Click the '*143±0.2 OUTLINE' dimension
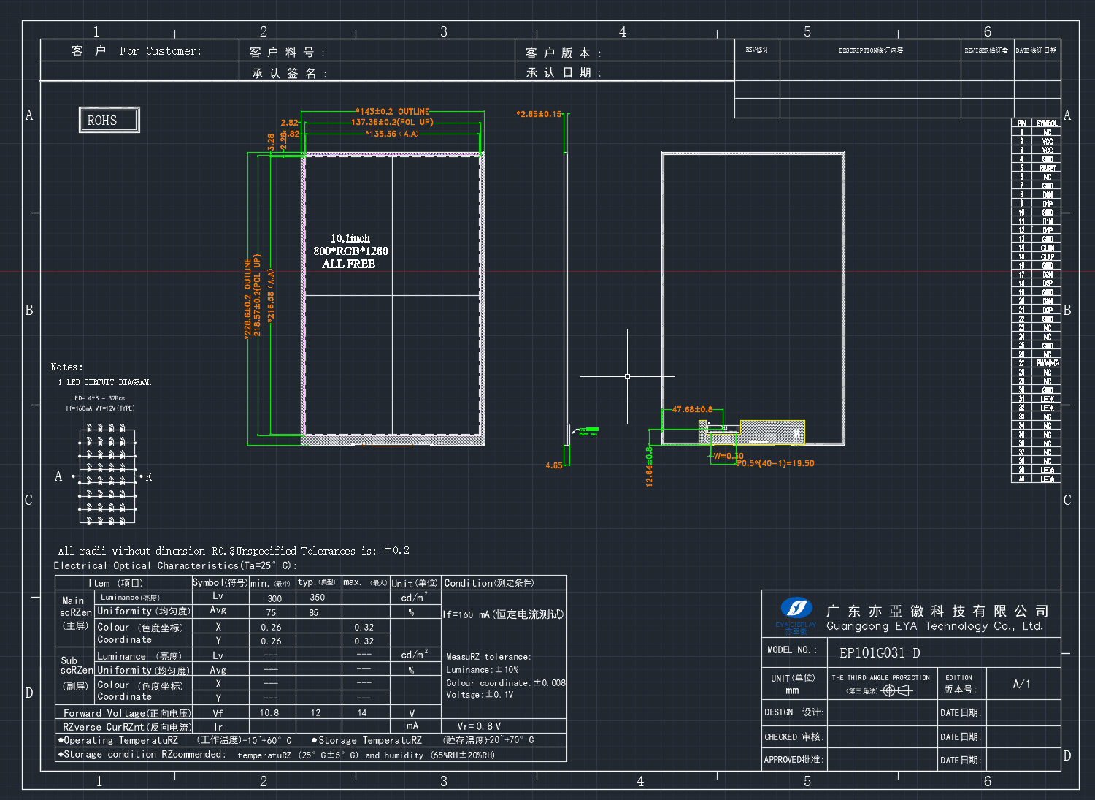 point(393,112)
